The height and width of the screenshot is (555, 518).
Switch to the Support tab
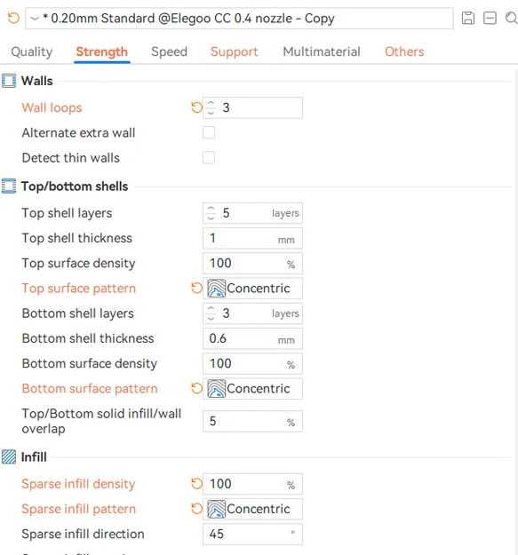click(234, 52)
